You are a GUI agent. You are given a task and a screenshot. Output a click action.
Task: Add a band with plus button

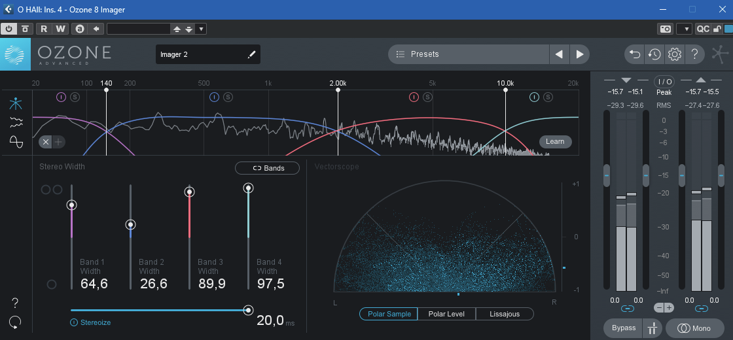tap(58, 142)
